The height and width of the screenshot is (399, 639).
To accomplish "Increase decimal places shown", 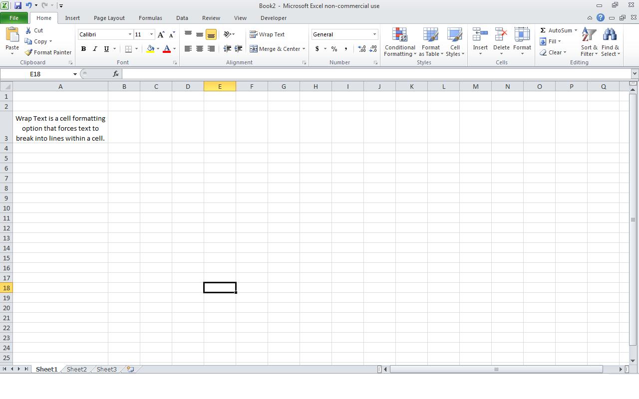I will [x=361, y=49].
